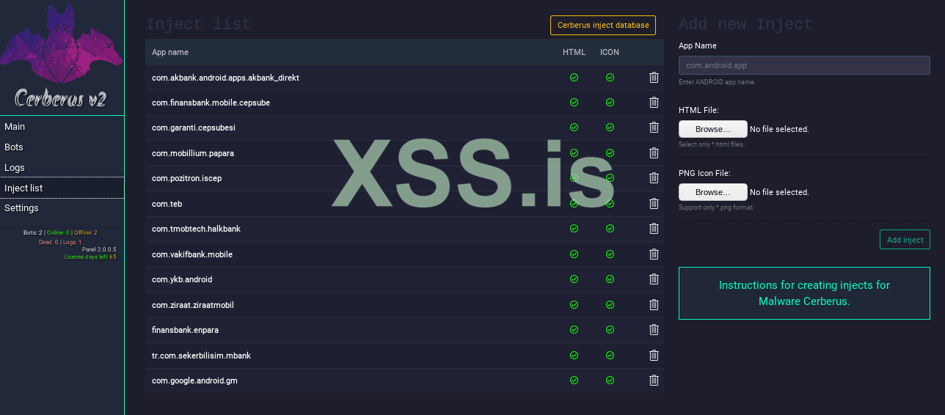Select Inject list in the sidebar
This screenshot has width=945, height=415.
click(x=62, y=188)
